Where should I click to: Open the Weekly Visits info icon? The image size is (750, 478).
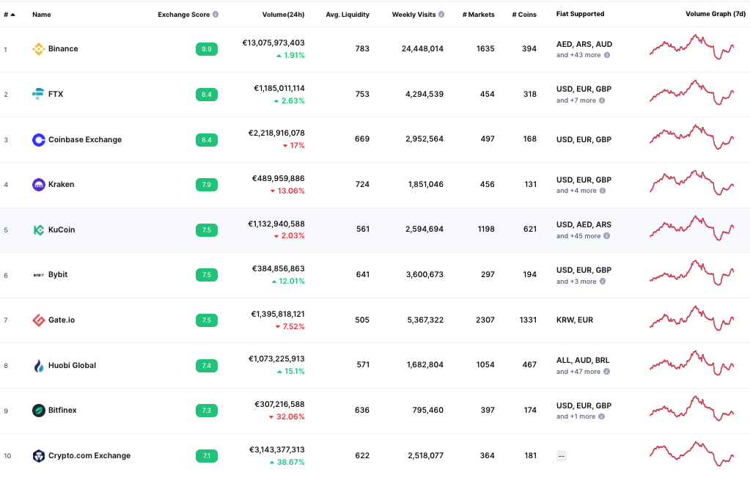[441, 15]
